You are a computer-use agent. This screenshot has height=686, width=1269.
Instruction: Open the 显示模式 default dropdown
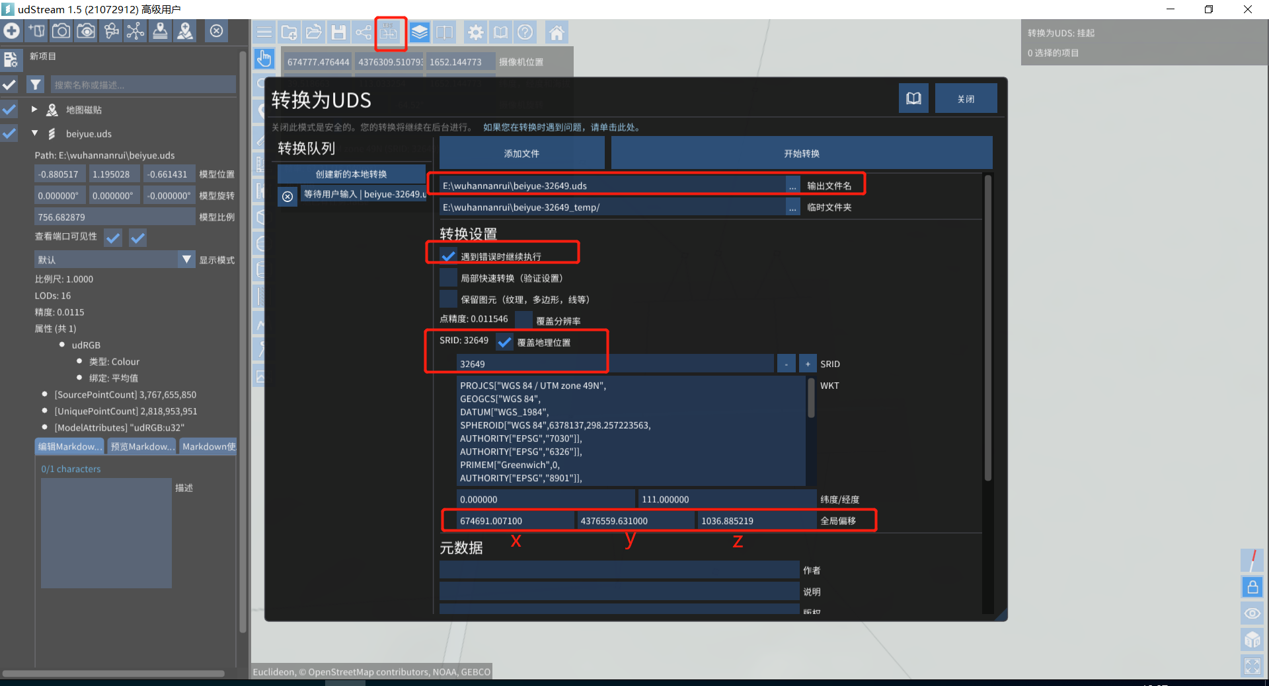click(115, 259)
